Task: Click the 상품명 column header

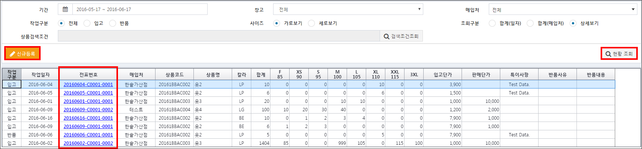Action: click(213, 74)
